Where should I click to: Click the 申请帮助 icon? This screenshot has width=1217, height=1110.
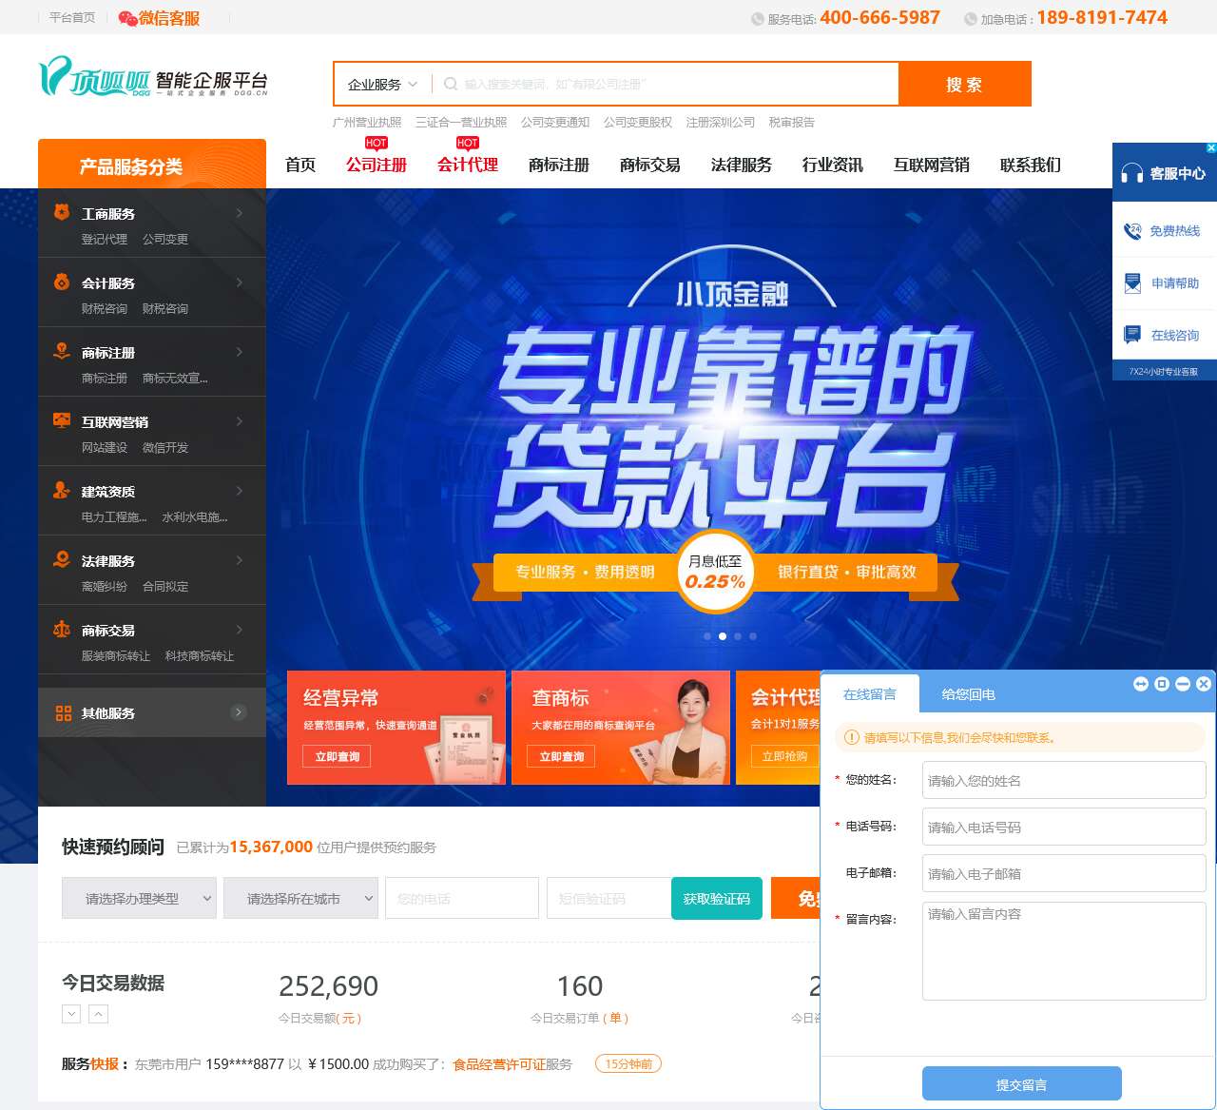[x=1132, y=282]
